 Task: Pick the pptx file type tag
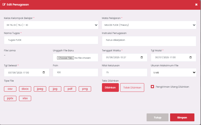click(x=10, y=98)
